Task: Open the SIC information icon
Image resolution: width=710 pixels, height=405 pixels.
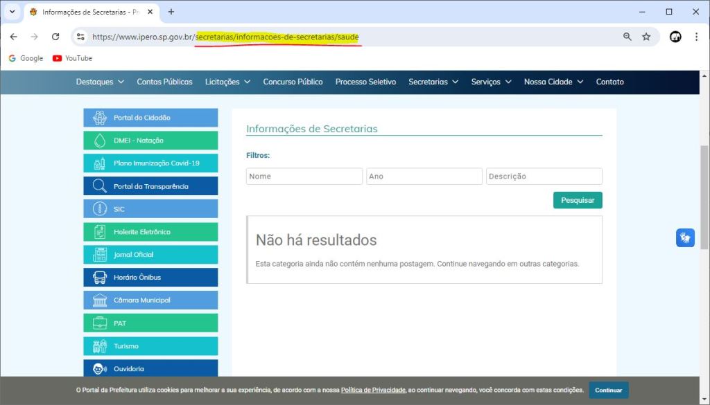Action: 100,209
